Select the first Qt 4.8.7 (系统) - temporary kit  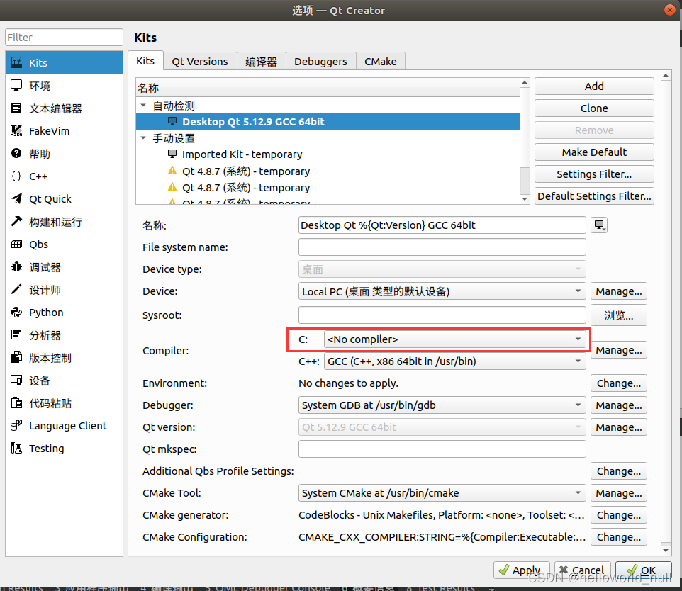[x=328, y=171]
